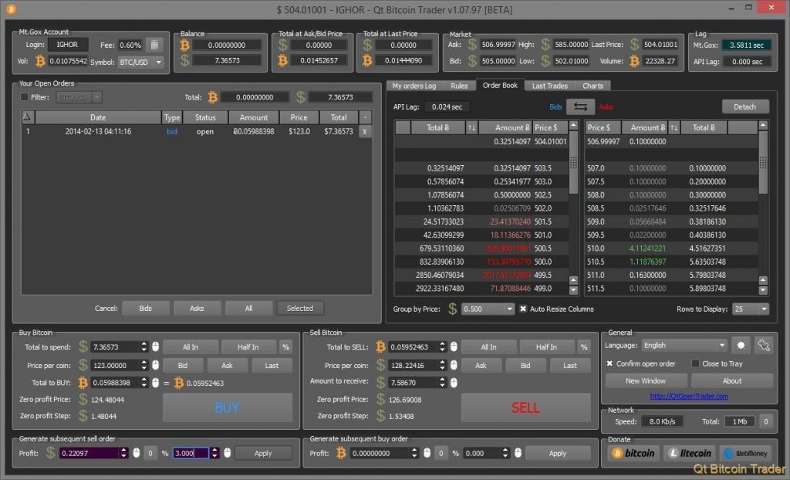Click the big BUY button
Viewport: 790px width, 480px height.
coord(228,407)
